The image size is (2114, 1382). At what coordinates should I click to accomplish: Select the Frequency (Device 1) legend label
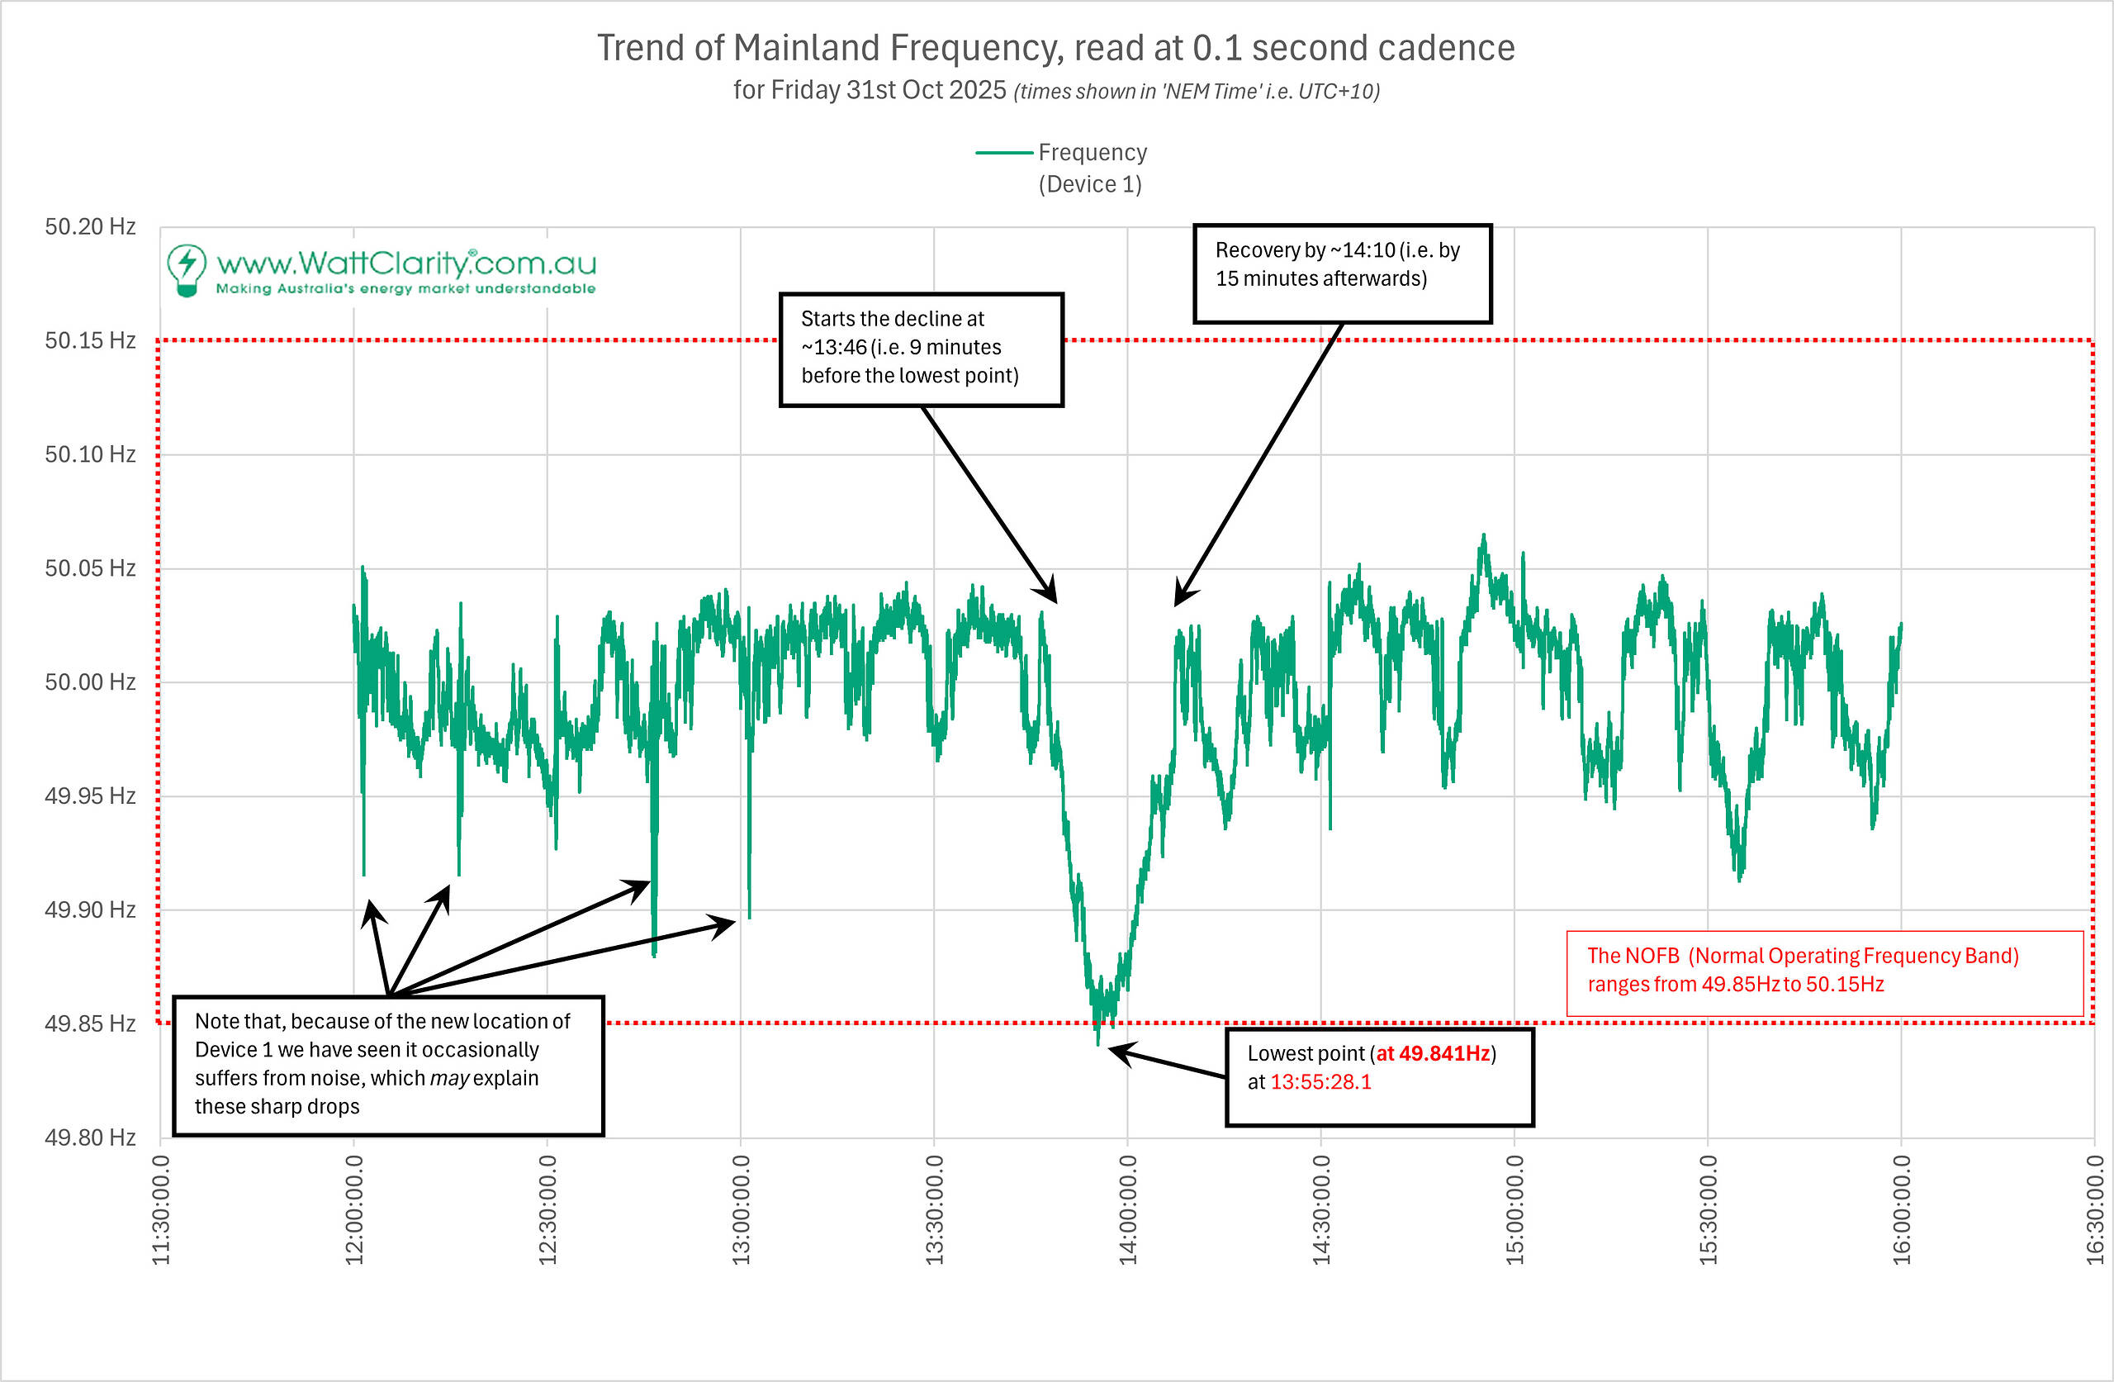1092,168
